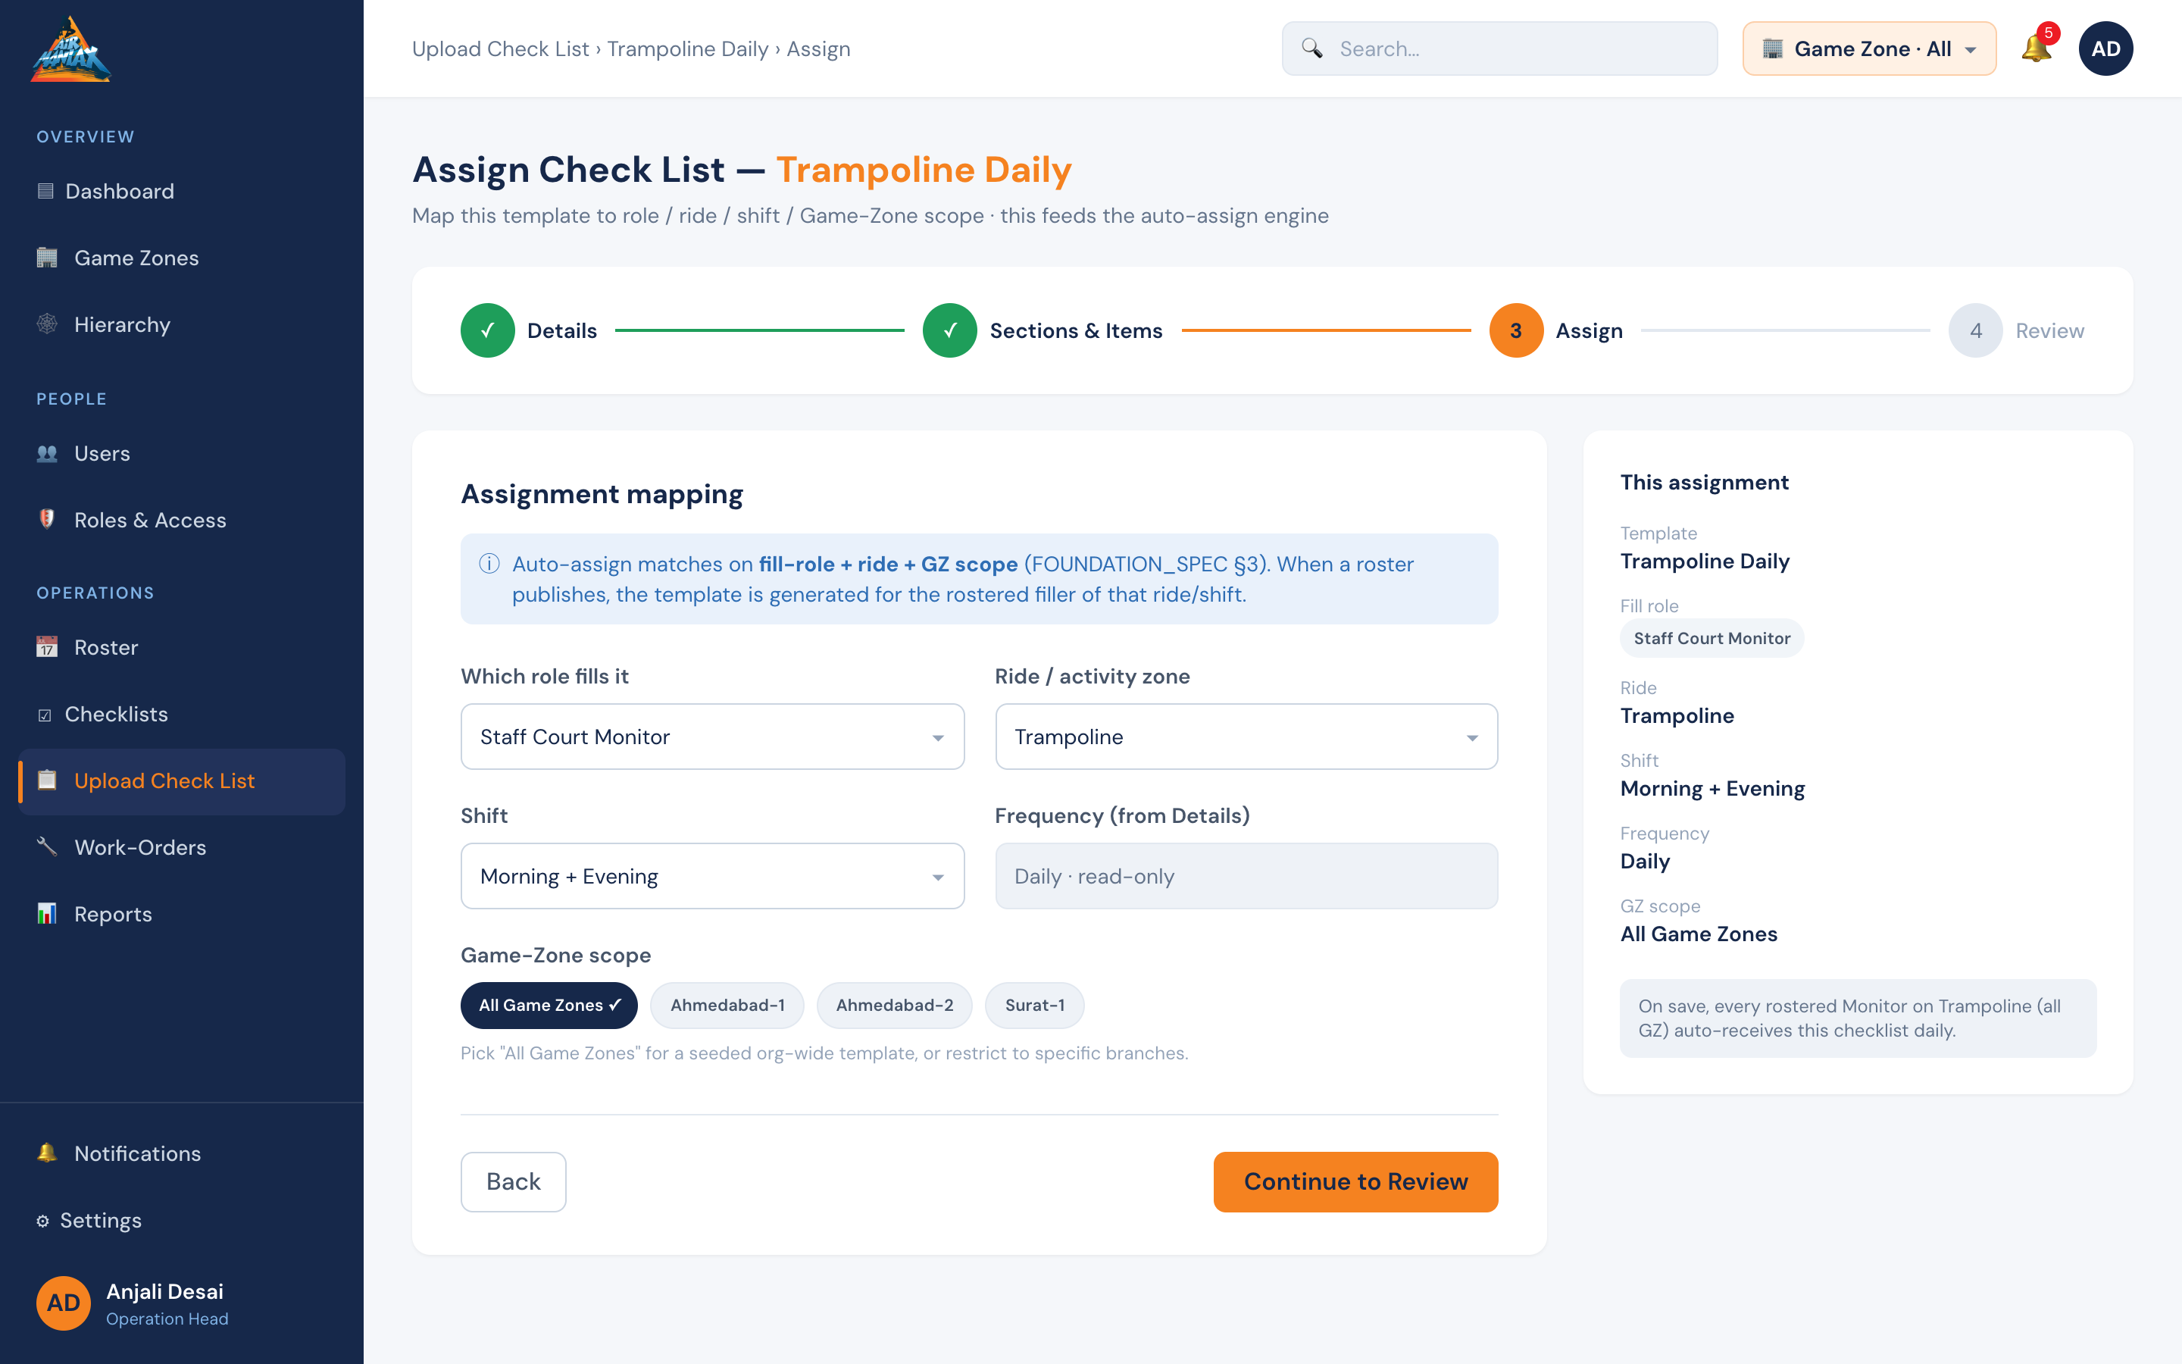Click Anjali Desai profile name

coord(165,1291)
